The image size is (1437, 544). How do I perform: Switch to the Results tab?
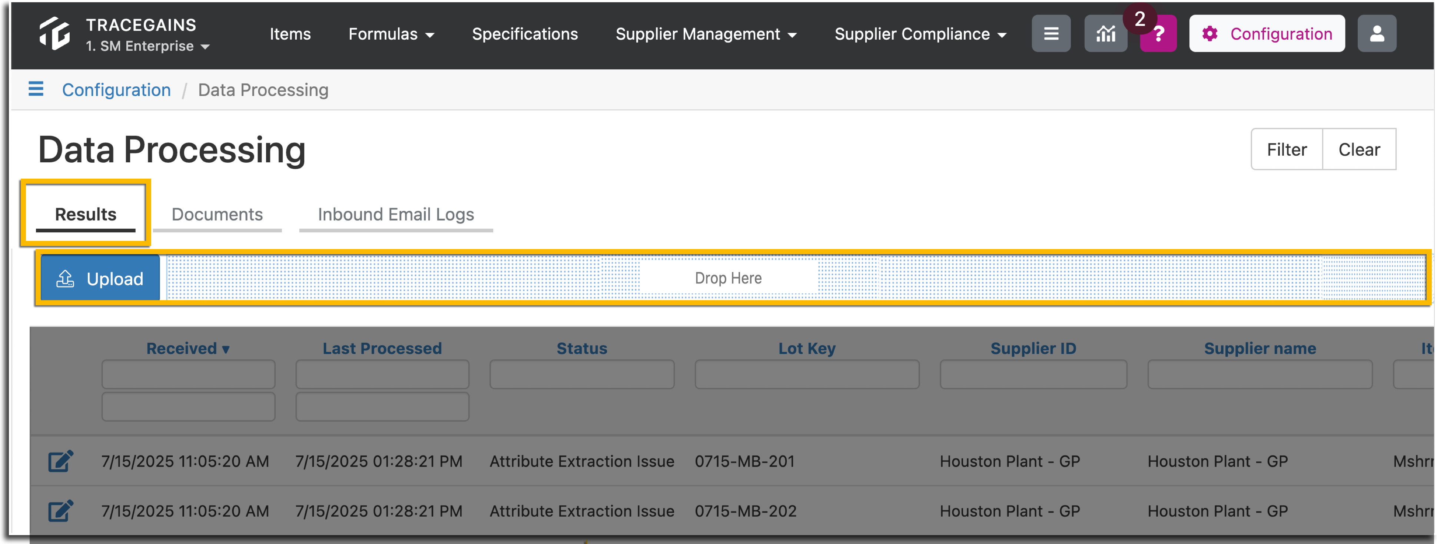point(85,214)
